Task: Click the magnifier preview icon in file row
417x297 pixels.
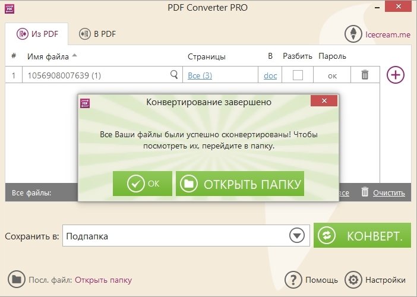Action: coord(174,75)
